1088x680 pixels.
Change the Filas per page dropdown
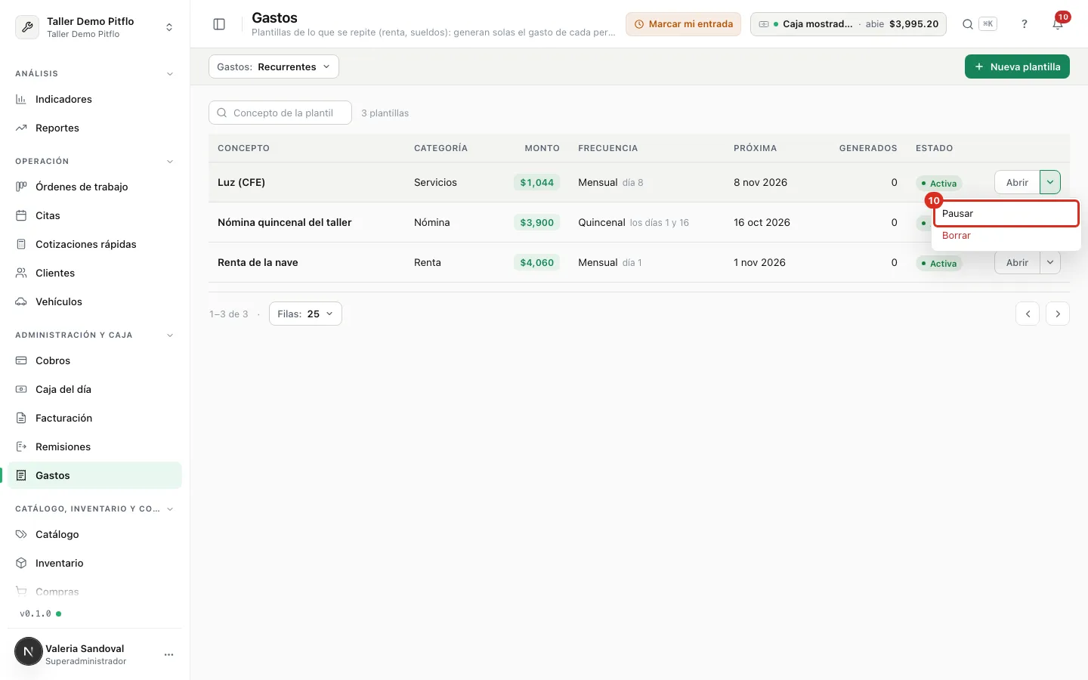305,314
